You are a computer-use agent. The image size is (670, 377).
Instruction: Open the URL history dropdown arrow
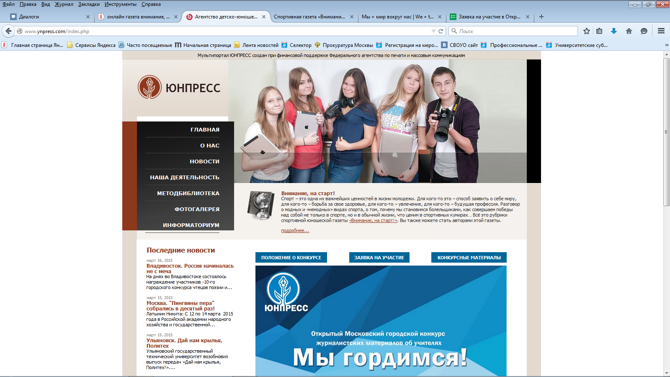(433, 31)
